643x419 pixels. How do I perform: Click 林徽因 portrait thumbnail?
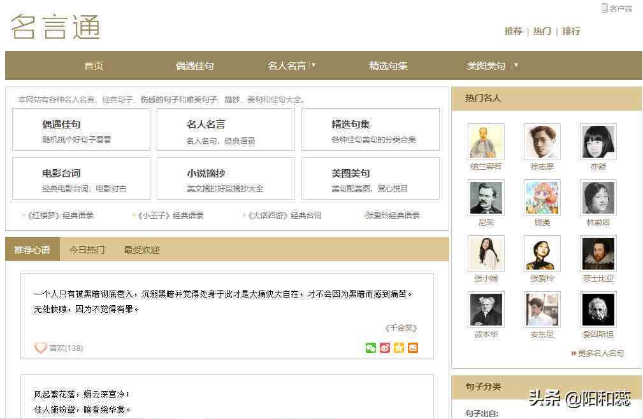[598, 198]
